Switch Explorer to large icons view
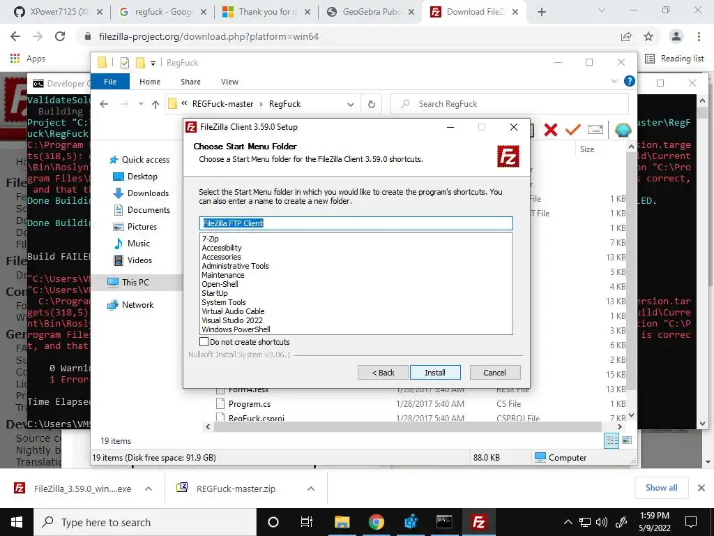 point(627,440)
